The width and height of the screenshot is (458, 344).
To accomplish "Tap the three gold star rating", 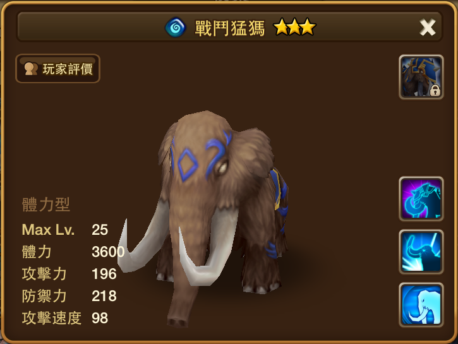I will click(294, 27).
